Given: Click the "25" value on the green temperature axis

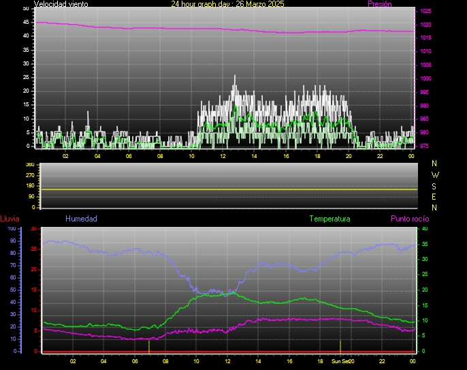Looking at the screenshot, I should 425,275.
